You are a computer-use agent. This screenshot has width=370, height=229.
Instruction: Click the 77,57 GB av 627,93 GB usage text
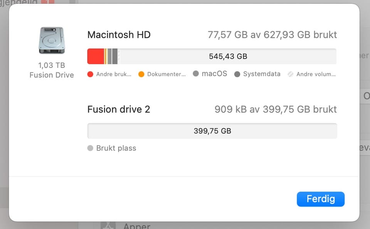tap(272, 35)
